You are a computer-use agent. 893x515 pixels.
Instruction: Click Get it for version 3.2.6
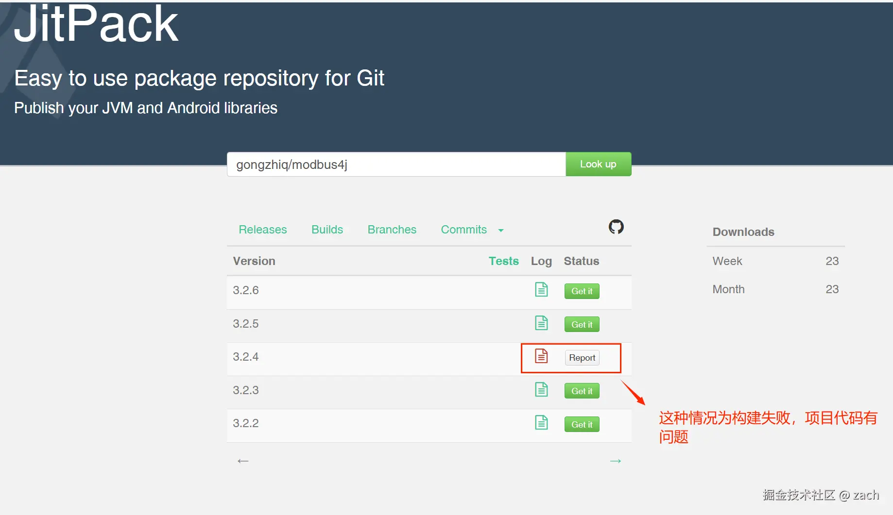582,291
